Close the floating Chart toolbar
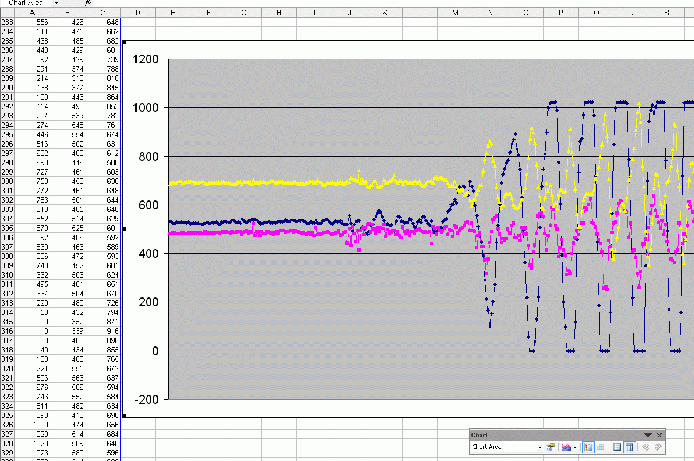Image resolution: width=694 pixels, height=461 pixels. [x=659, y=435]
